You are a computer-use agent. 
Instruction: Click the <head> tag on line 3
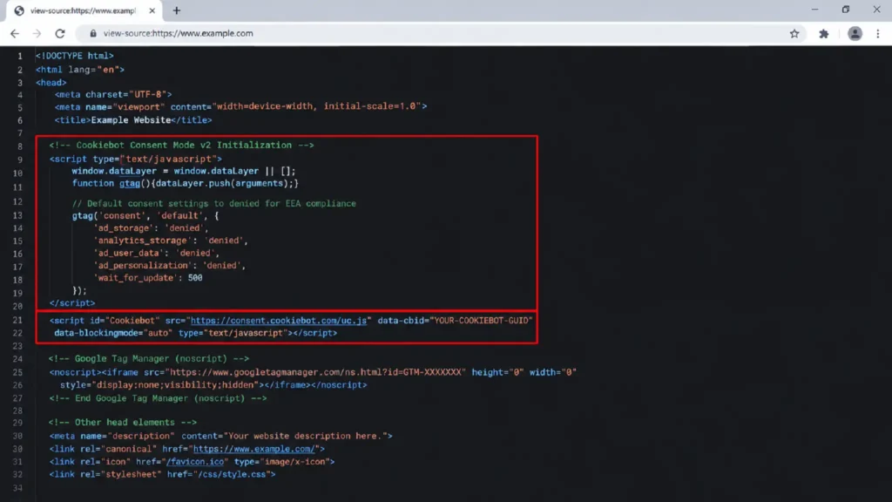[51, 83]
